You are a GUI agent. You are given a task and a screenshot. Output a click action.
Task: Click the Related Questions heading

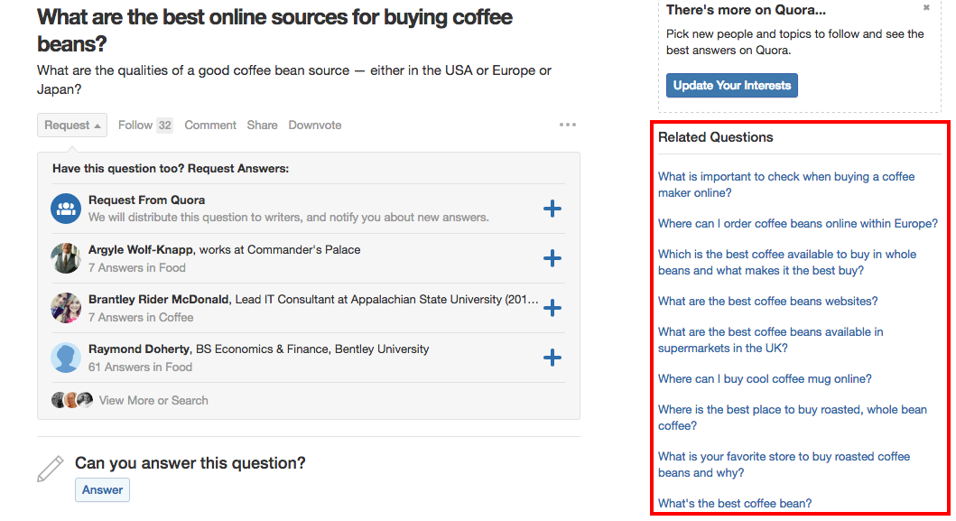click(715, 137)
